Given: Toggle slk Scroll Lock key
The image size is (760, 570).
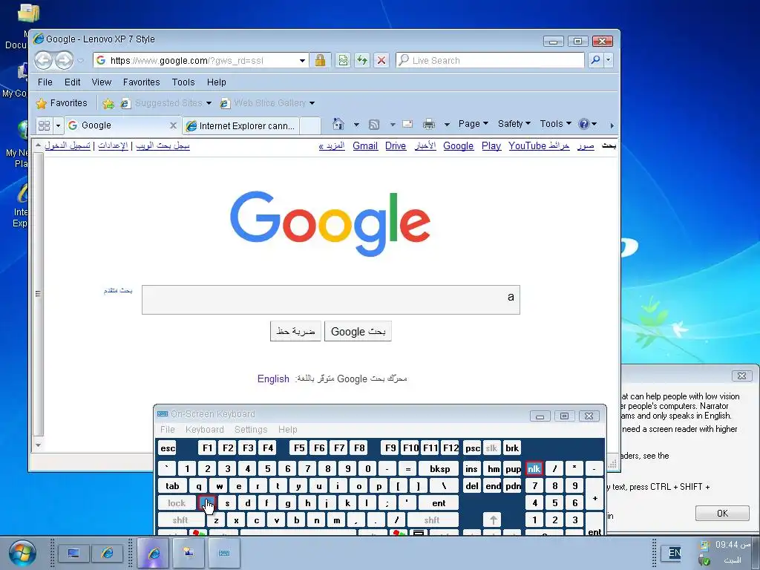Looking at the screenshot, I should [491, 448].
